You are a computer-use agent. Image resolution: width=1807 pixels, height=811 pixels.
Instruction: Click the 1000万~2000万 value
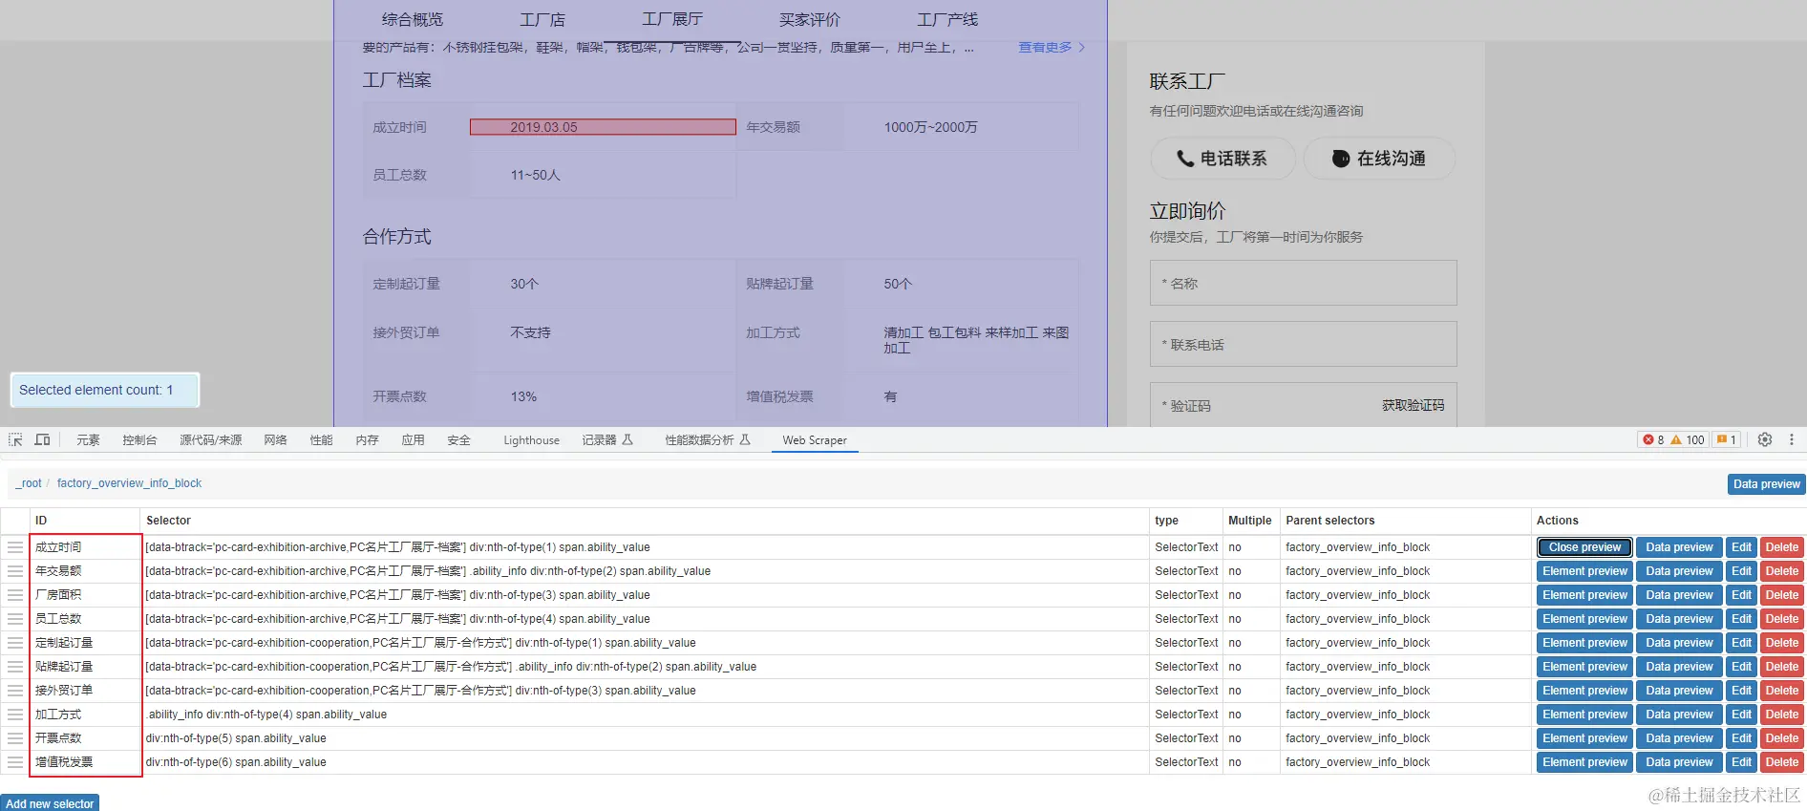pos(930,127)
